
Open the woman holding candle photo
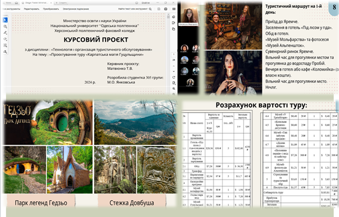(233, 72)
